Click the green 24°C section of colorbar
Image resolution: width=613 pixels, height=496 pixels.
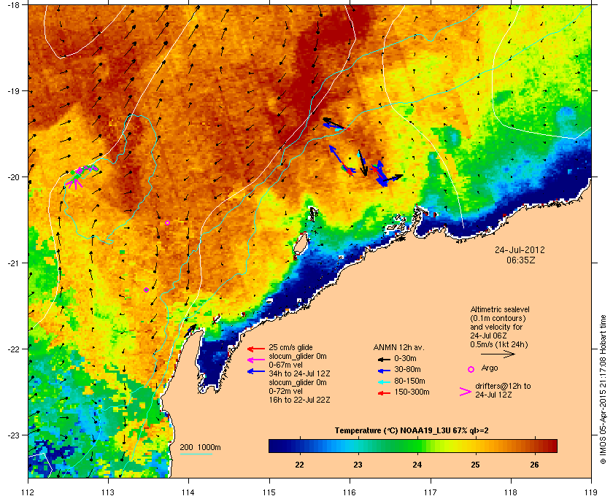point(417,446)
